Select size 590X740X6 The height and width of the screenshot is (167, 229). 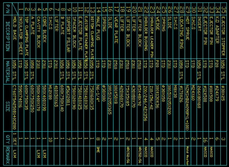21,96
